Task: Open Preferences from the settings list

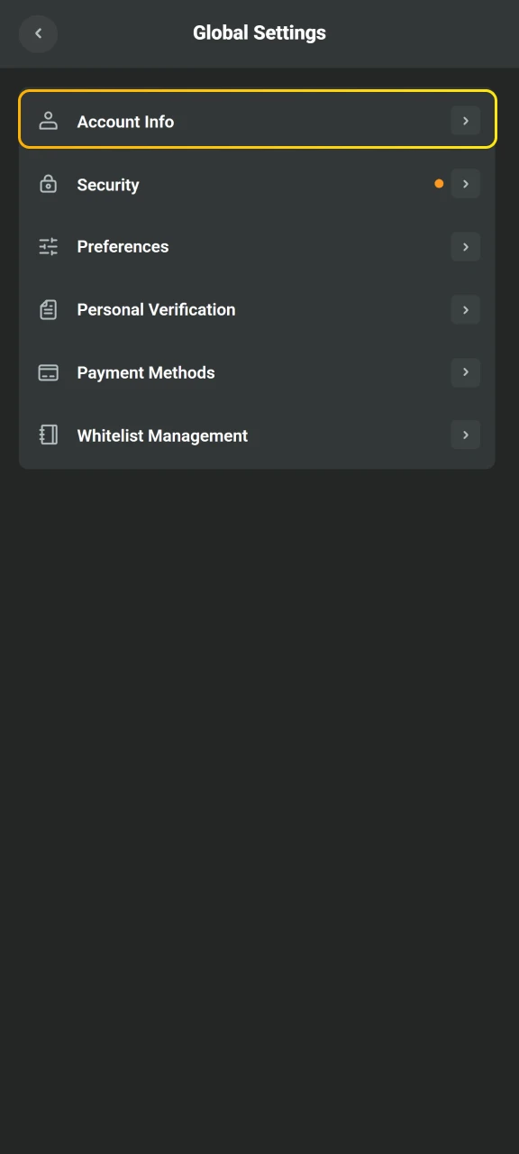Action: (x=257, y=246)
